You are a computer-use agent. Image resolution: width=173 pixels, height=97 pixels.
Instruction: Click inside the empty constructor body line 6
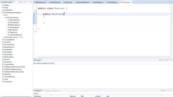[x=104, y=20]
